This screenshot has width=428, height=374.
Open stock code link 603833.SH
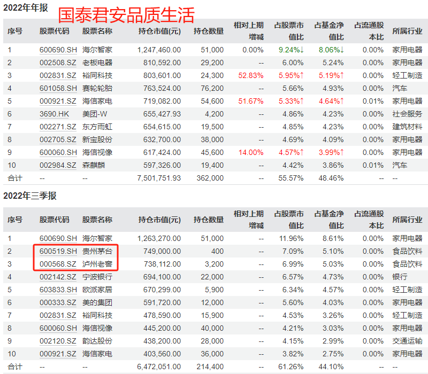point(58,290)
